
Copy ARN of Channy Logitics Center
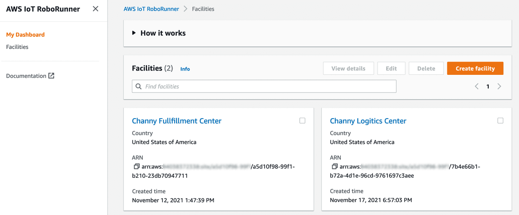tap(334, 167)
